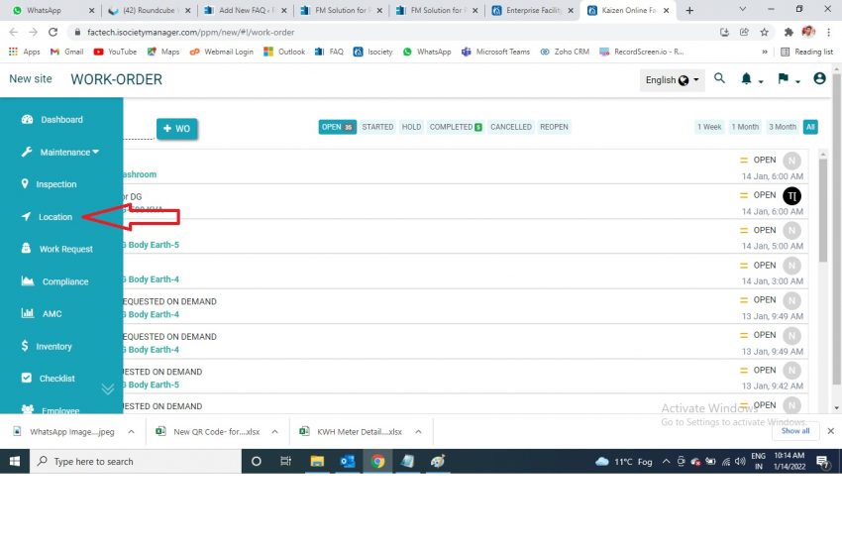The height and width of the screenshot is (553, 842).
Task: Open the Dashboard sidebar item
Action: 53,119
